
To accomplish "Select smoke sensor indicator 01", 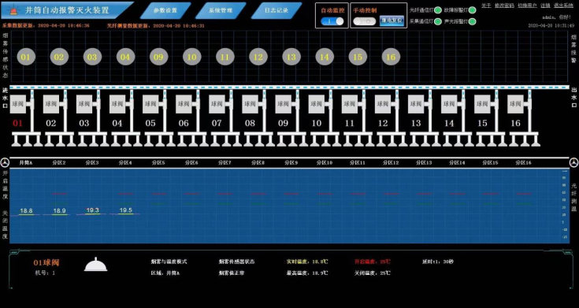I will click(25, 58).
